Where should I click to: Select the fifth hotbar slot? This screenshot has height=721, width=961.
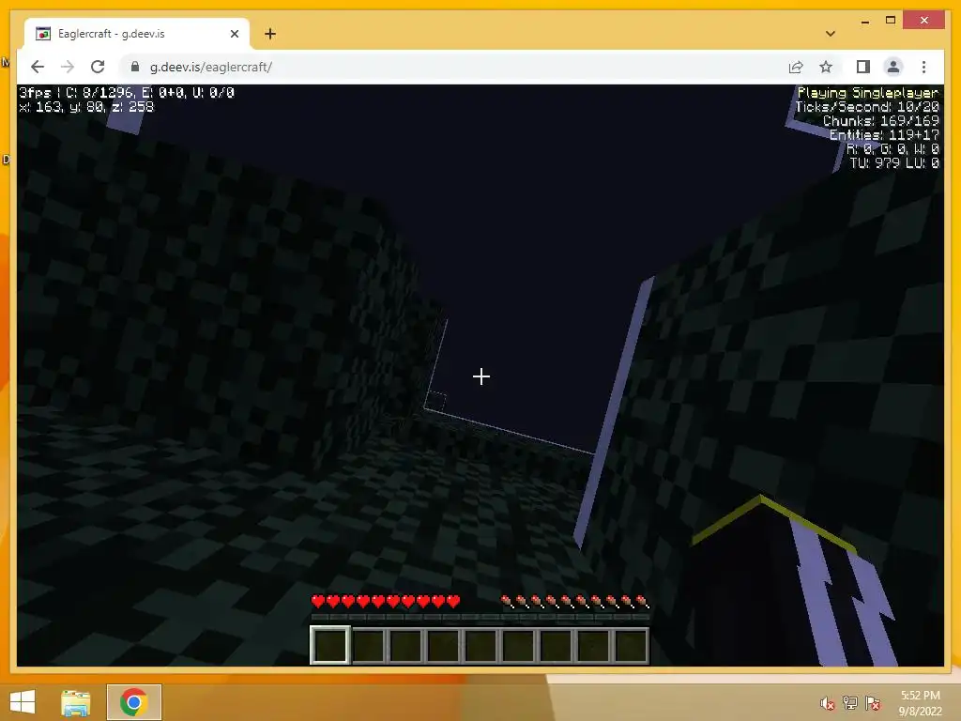pyautogui.click(x=480, y=646)
